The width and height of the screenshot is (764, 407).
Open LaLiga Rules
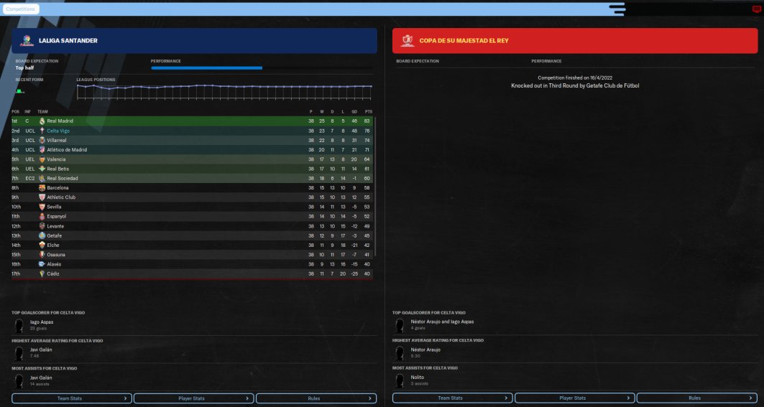point(316,398)
